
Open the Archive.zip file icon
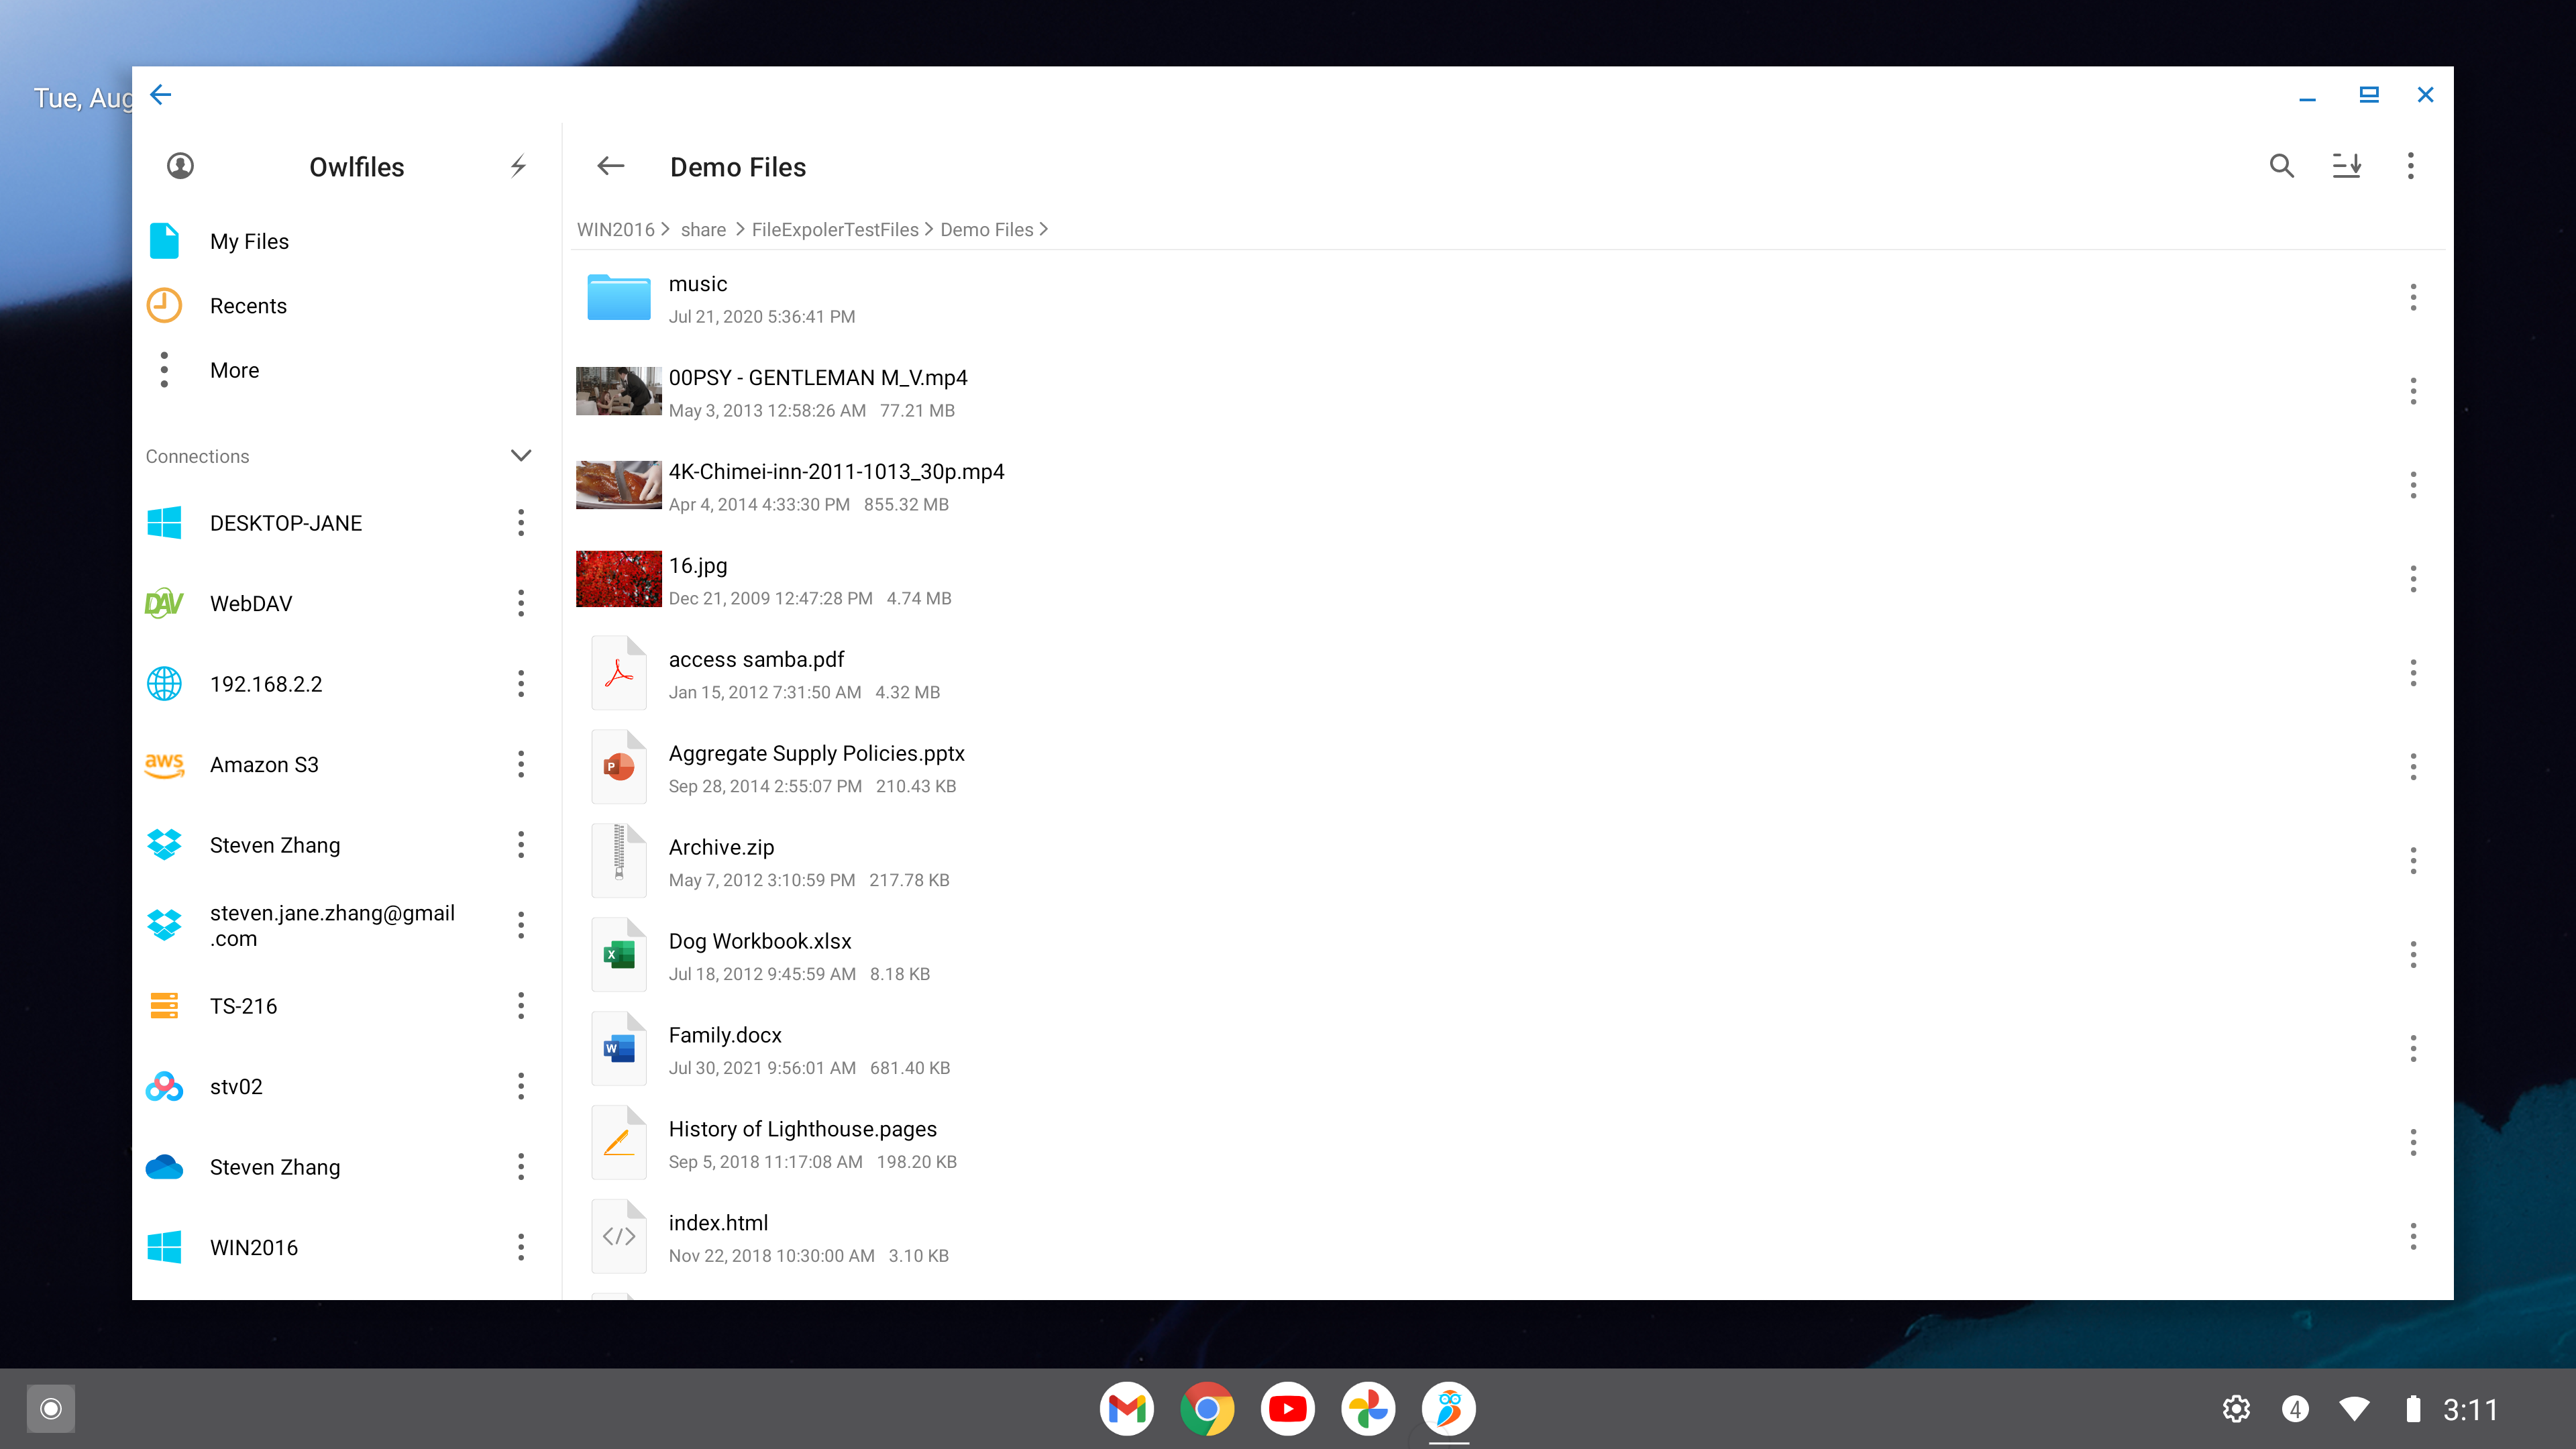(x=618, y=861)
